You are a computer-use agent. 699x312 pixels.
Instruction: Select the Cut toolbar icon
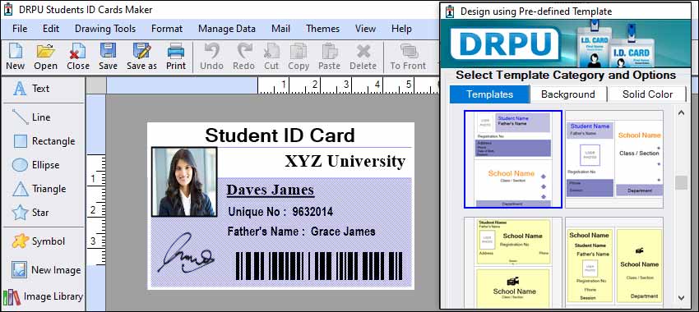271,57
